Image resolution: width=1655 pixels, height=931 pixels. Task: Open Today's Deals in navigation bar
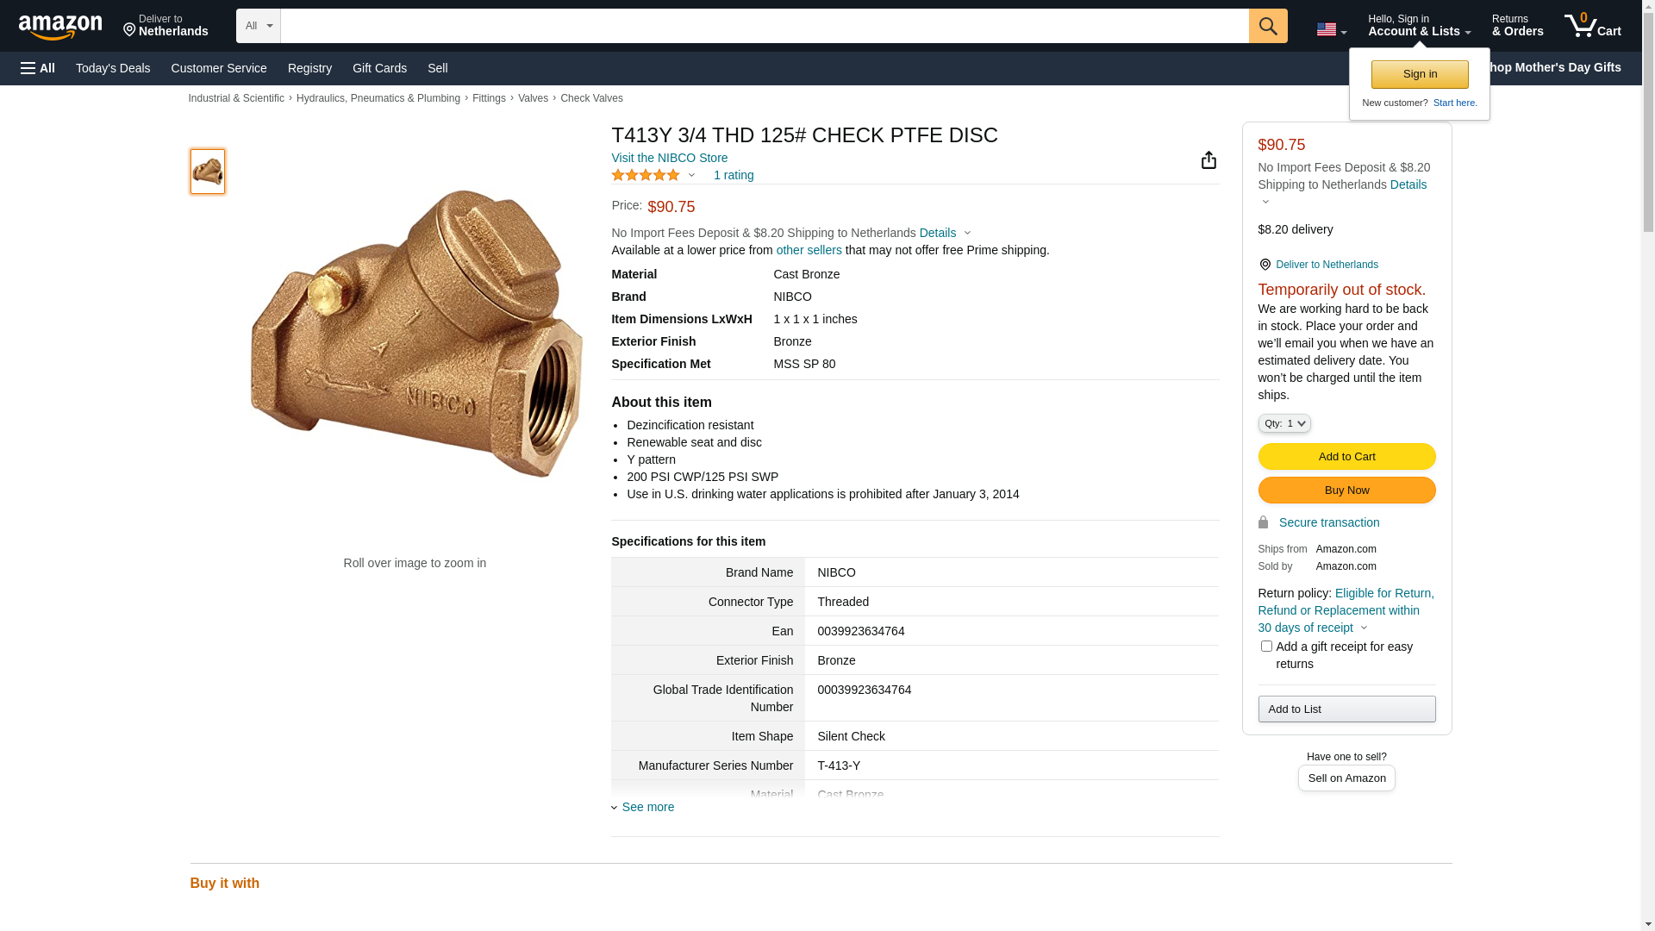113,68
